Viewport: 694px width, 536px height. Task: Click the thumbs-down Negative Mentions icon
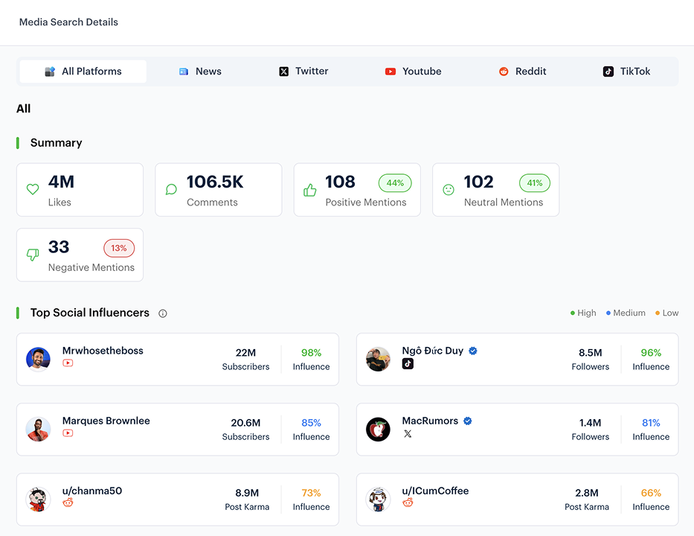(x=32, y=255)
